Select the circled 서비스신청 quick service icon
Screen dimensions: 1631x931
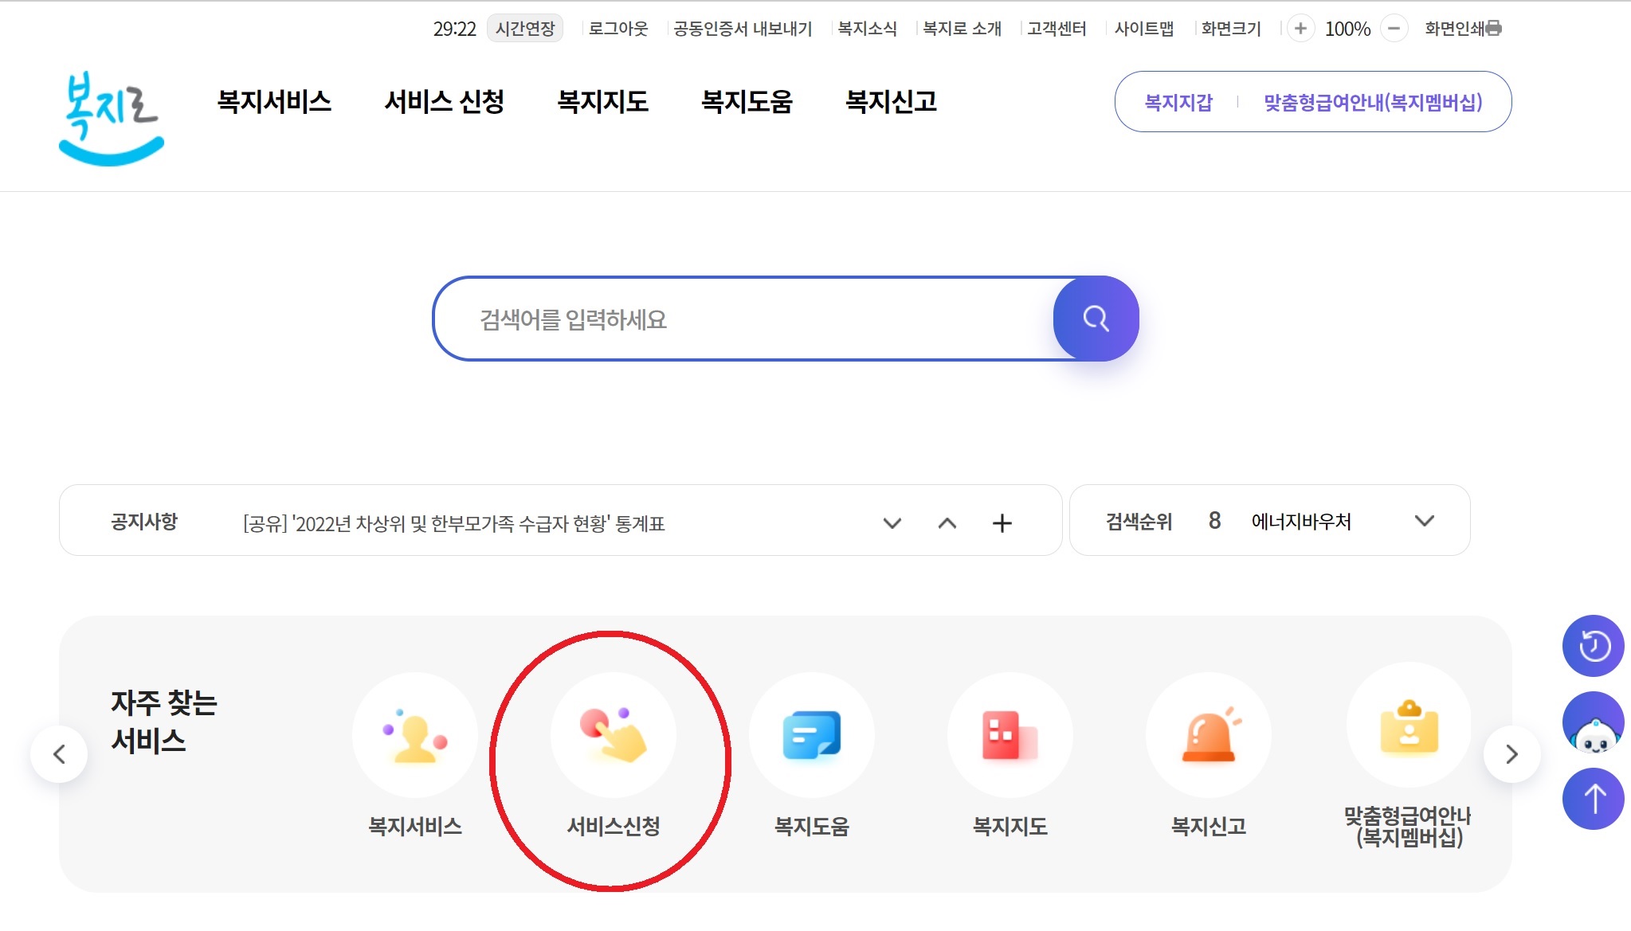614,734
